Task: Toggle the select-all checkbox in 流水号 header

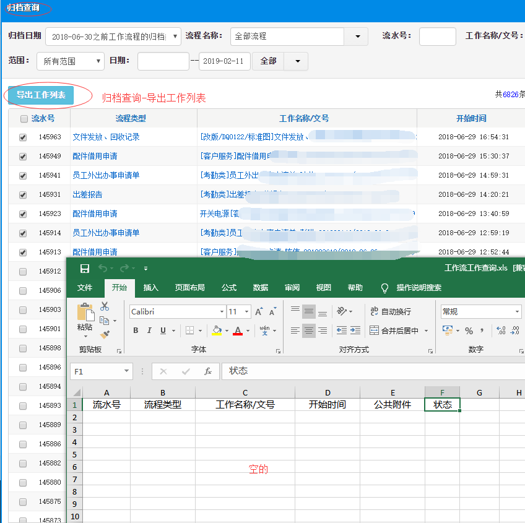Action: [24, 119]
